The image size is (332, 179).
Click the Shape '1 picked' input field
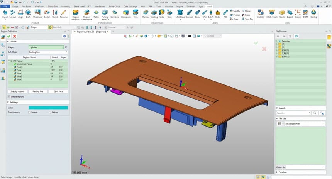pos(46,47)
